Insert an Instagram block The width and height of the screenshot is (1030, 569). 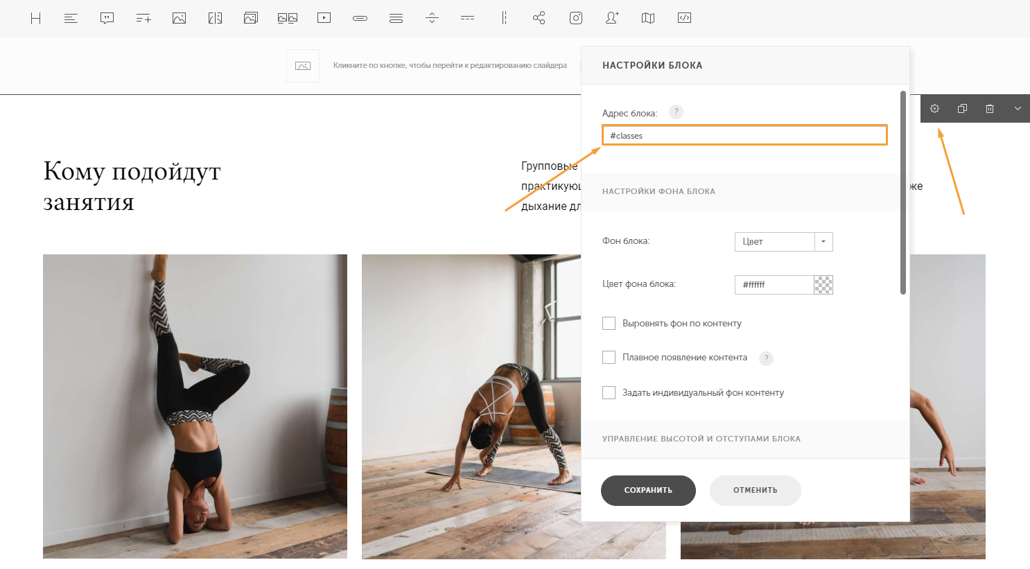(x=576, y=18)
